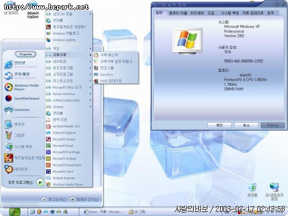Viewport: 288px width, 216px height.
Task: Open the Paint (그림판) icon
Action: click(9, 135)
